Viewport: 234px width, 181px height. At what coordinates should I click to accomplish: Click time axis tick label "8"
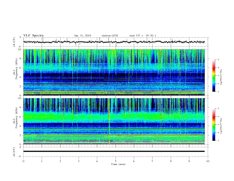tap(171, 161)
